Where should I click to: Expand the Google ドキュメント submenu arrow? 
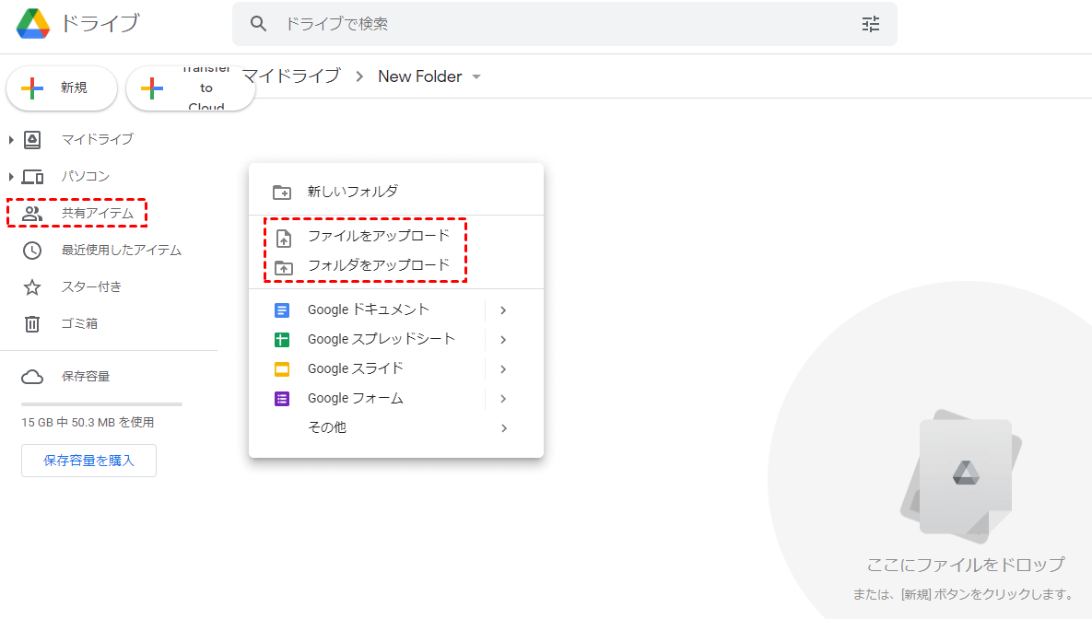click(503, 310)
